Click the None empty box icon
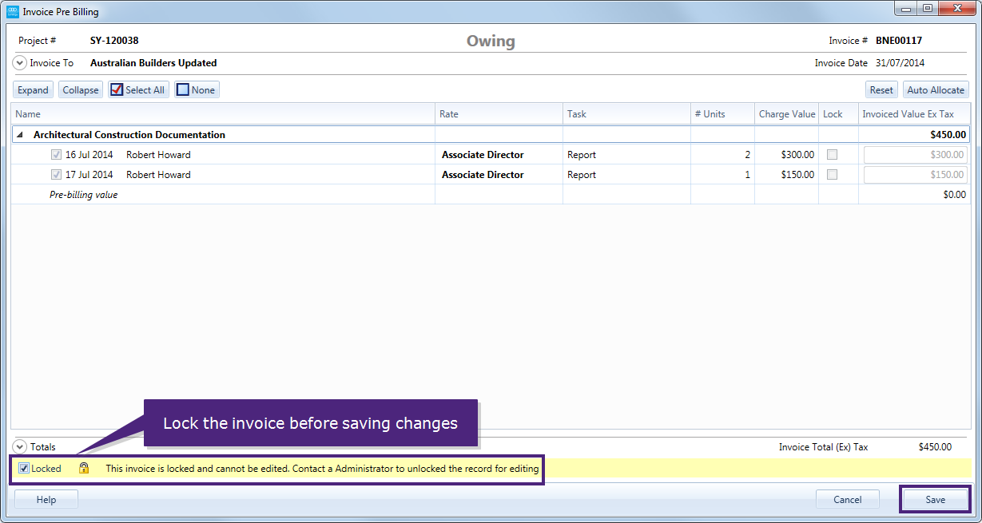Image resolution: width=982 pixels, height=523 pixels. tap(183, 90)
